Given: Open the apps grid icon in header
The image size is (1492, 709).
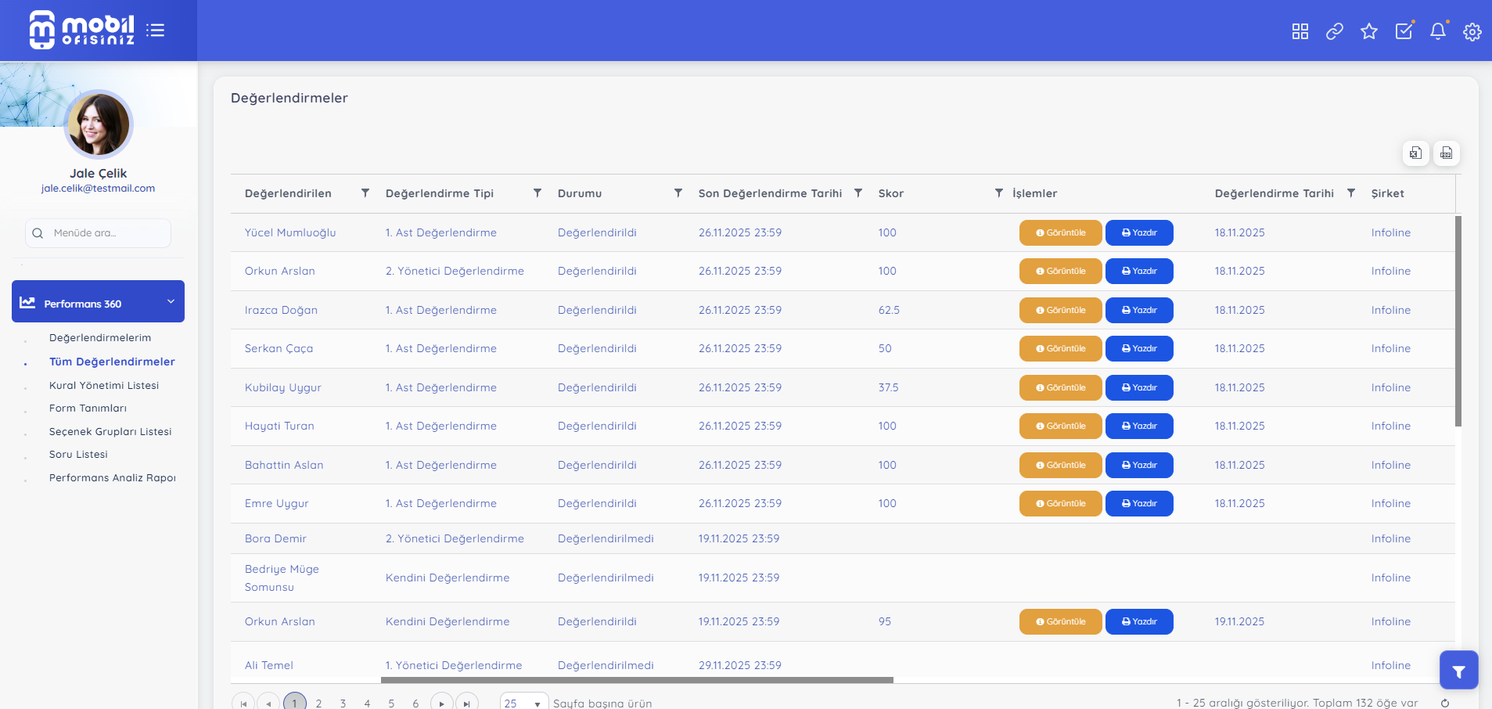Looking at the screenshot, I should [1300, 31].
